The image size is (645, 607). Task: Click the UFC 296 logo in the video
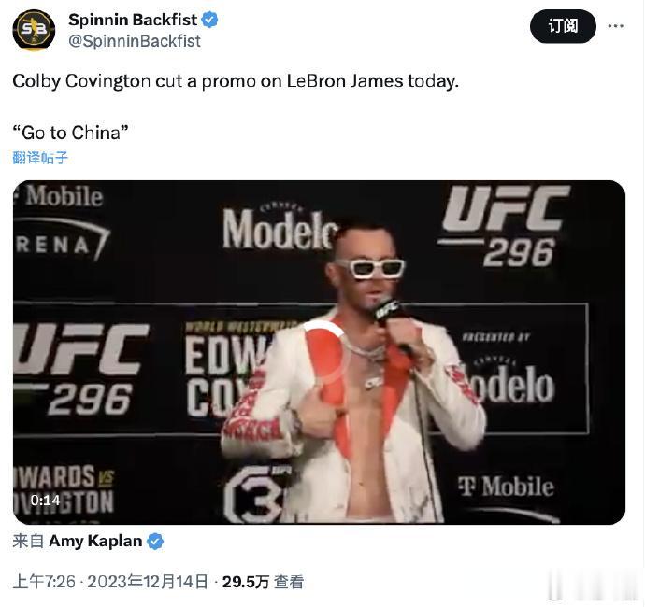(x=505, y=226)
